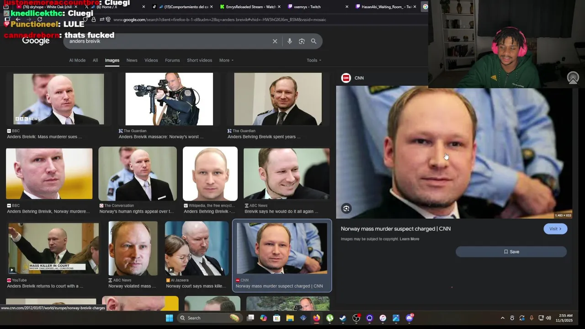Close the vxemrys - Twitch tab

pyautogui.click(x=347, y=7)
